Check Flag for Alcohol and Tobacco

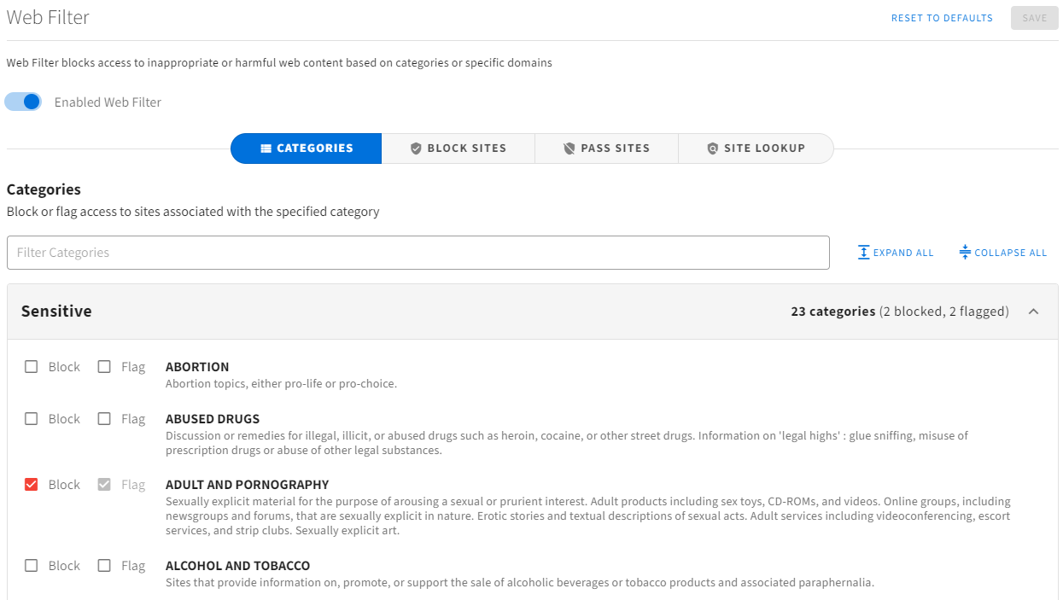(x=104, y=566)
